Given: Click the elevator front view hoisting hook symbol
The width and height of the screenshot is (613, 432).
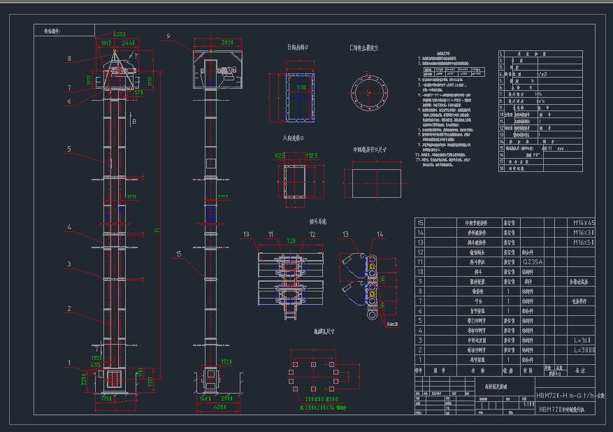Looking at the screenshot, I should pyautogui.click(x=114, y=52).
